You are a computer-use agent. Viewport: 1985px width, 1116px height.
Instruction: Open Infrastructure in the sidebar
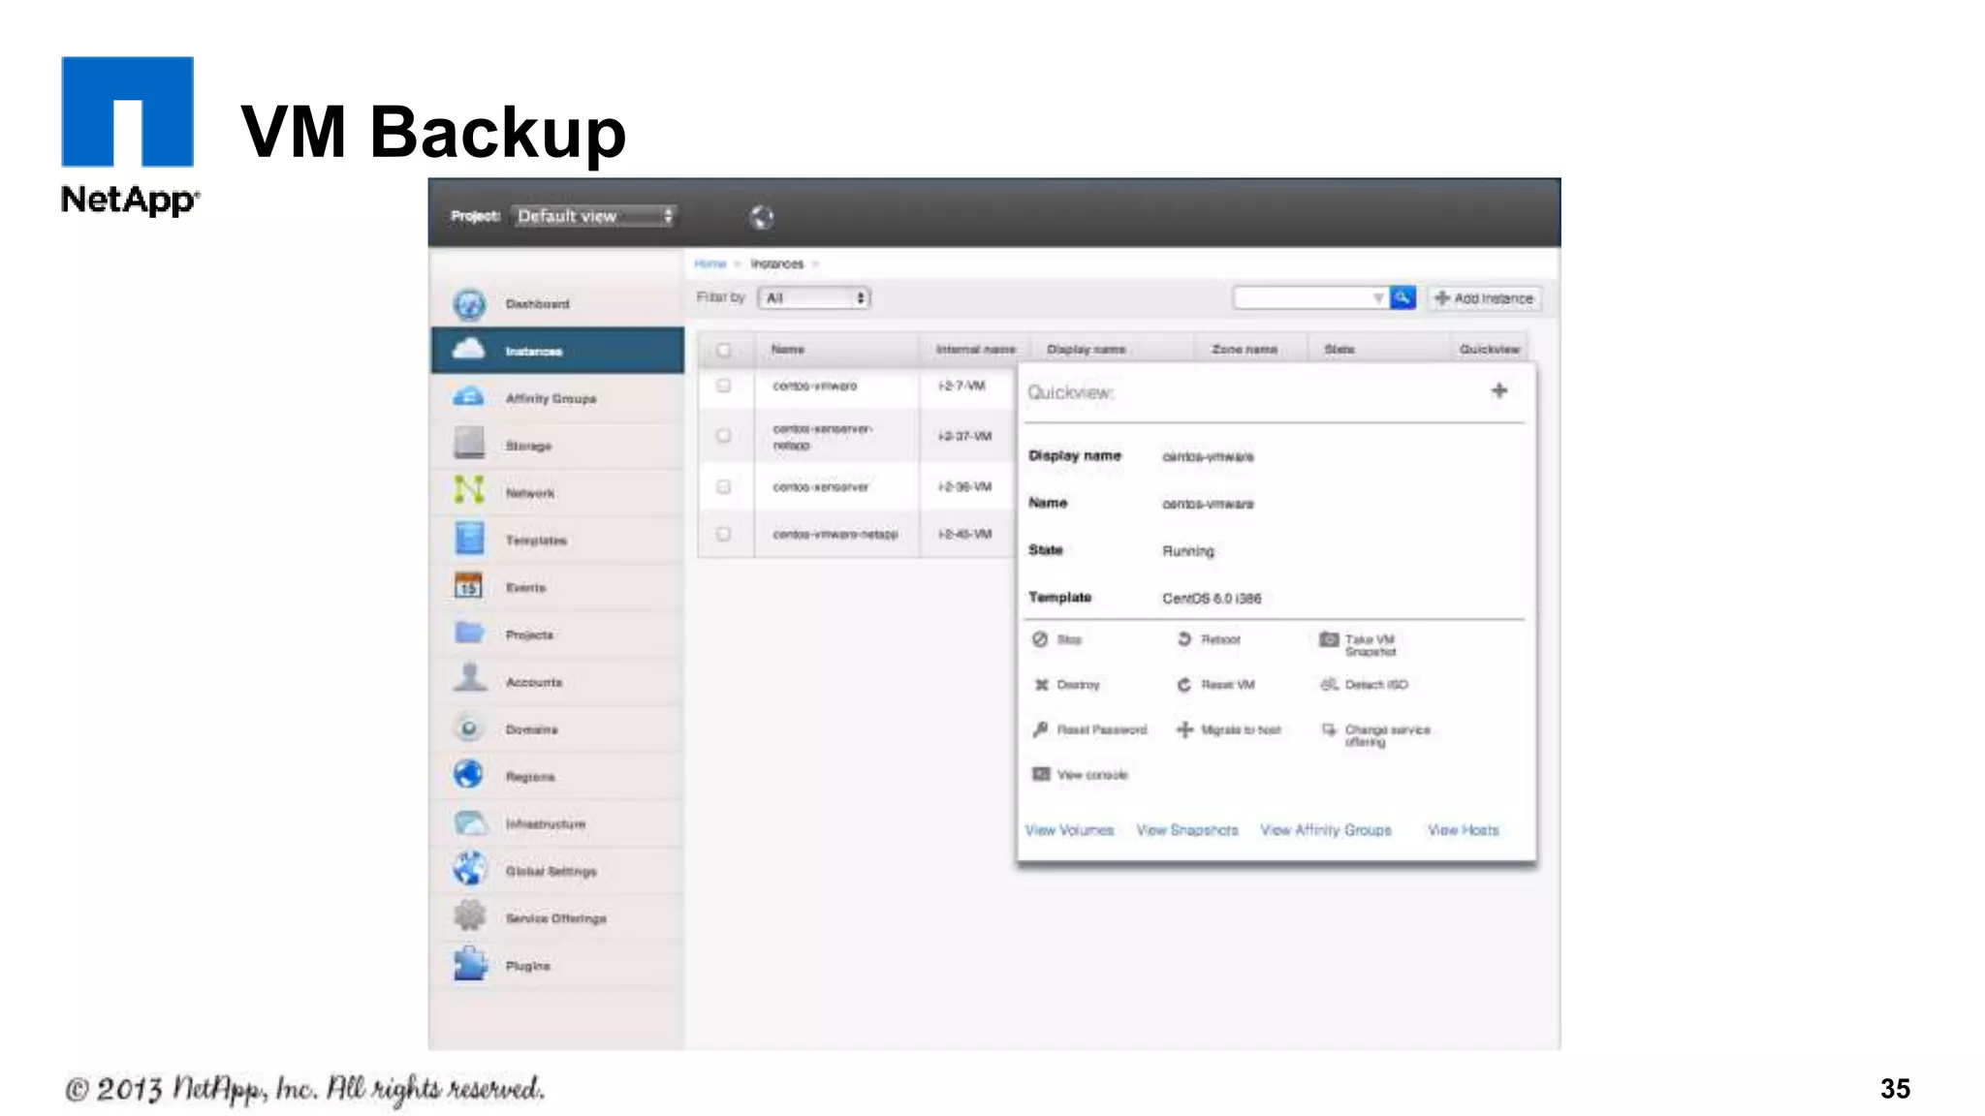(557, 823)
